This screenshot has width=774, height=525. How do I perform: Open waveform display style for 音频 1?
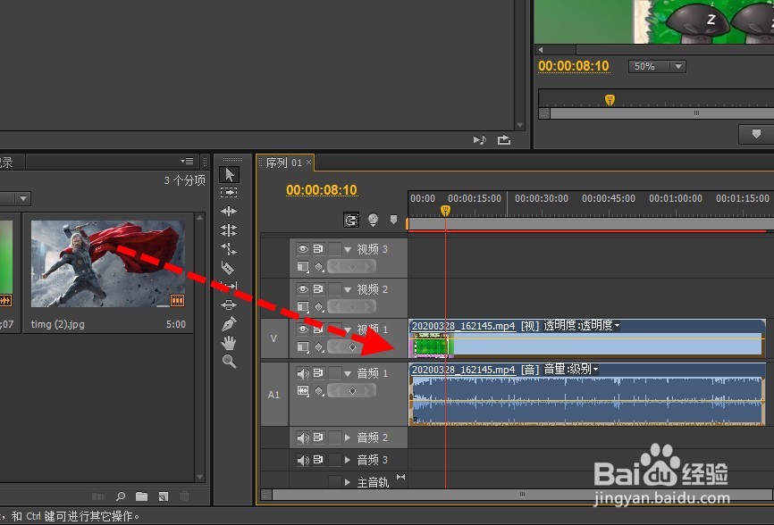[303, 391]
